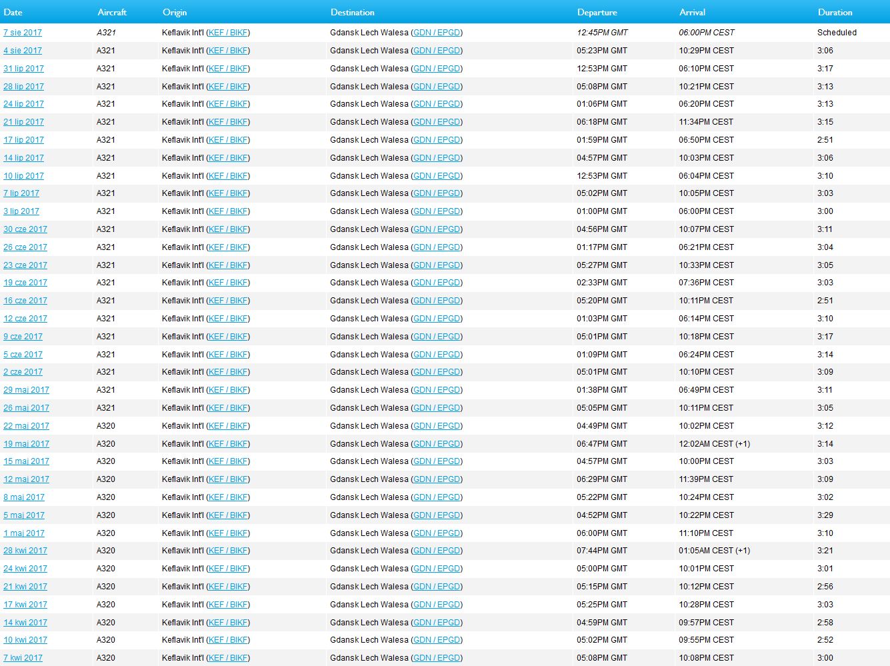Select arrival time 01:05AM CEST (+1)
Image resolution: width=890 pixels, height=666 pixels.
coord(715,551)
